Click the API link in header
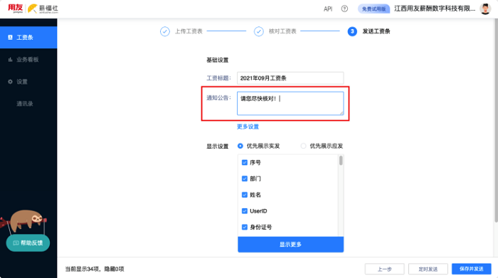 pyautogui.click(x=328, y=9)
